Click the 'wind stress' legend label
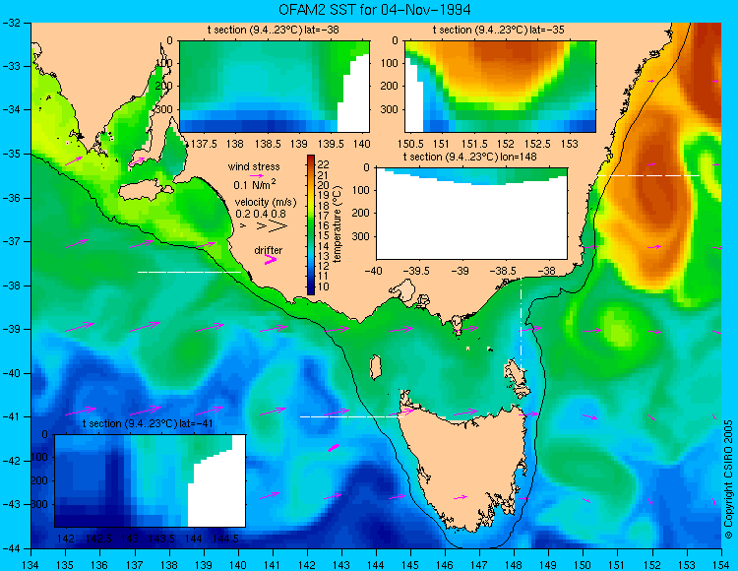This screenshot has width=738, height=571. [x=254, y=166]
